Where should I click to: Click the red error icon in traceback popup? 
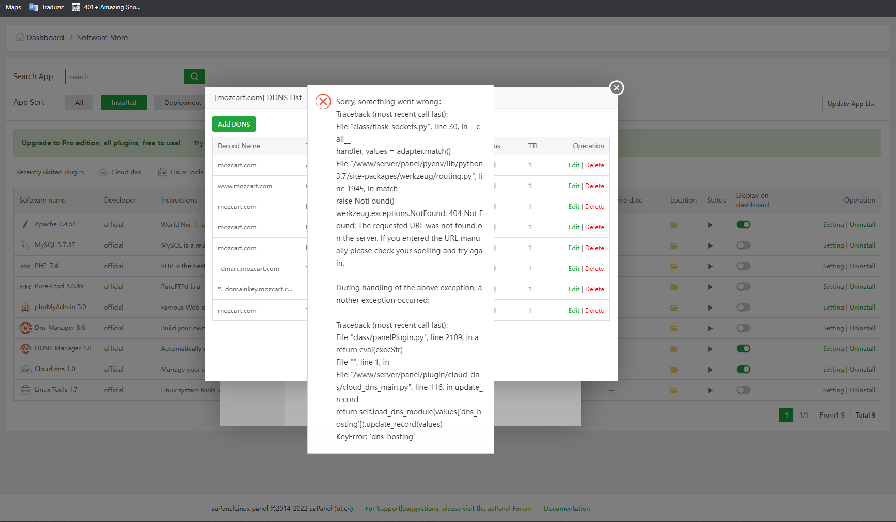click(x=323, y=101)
